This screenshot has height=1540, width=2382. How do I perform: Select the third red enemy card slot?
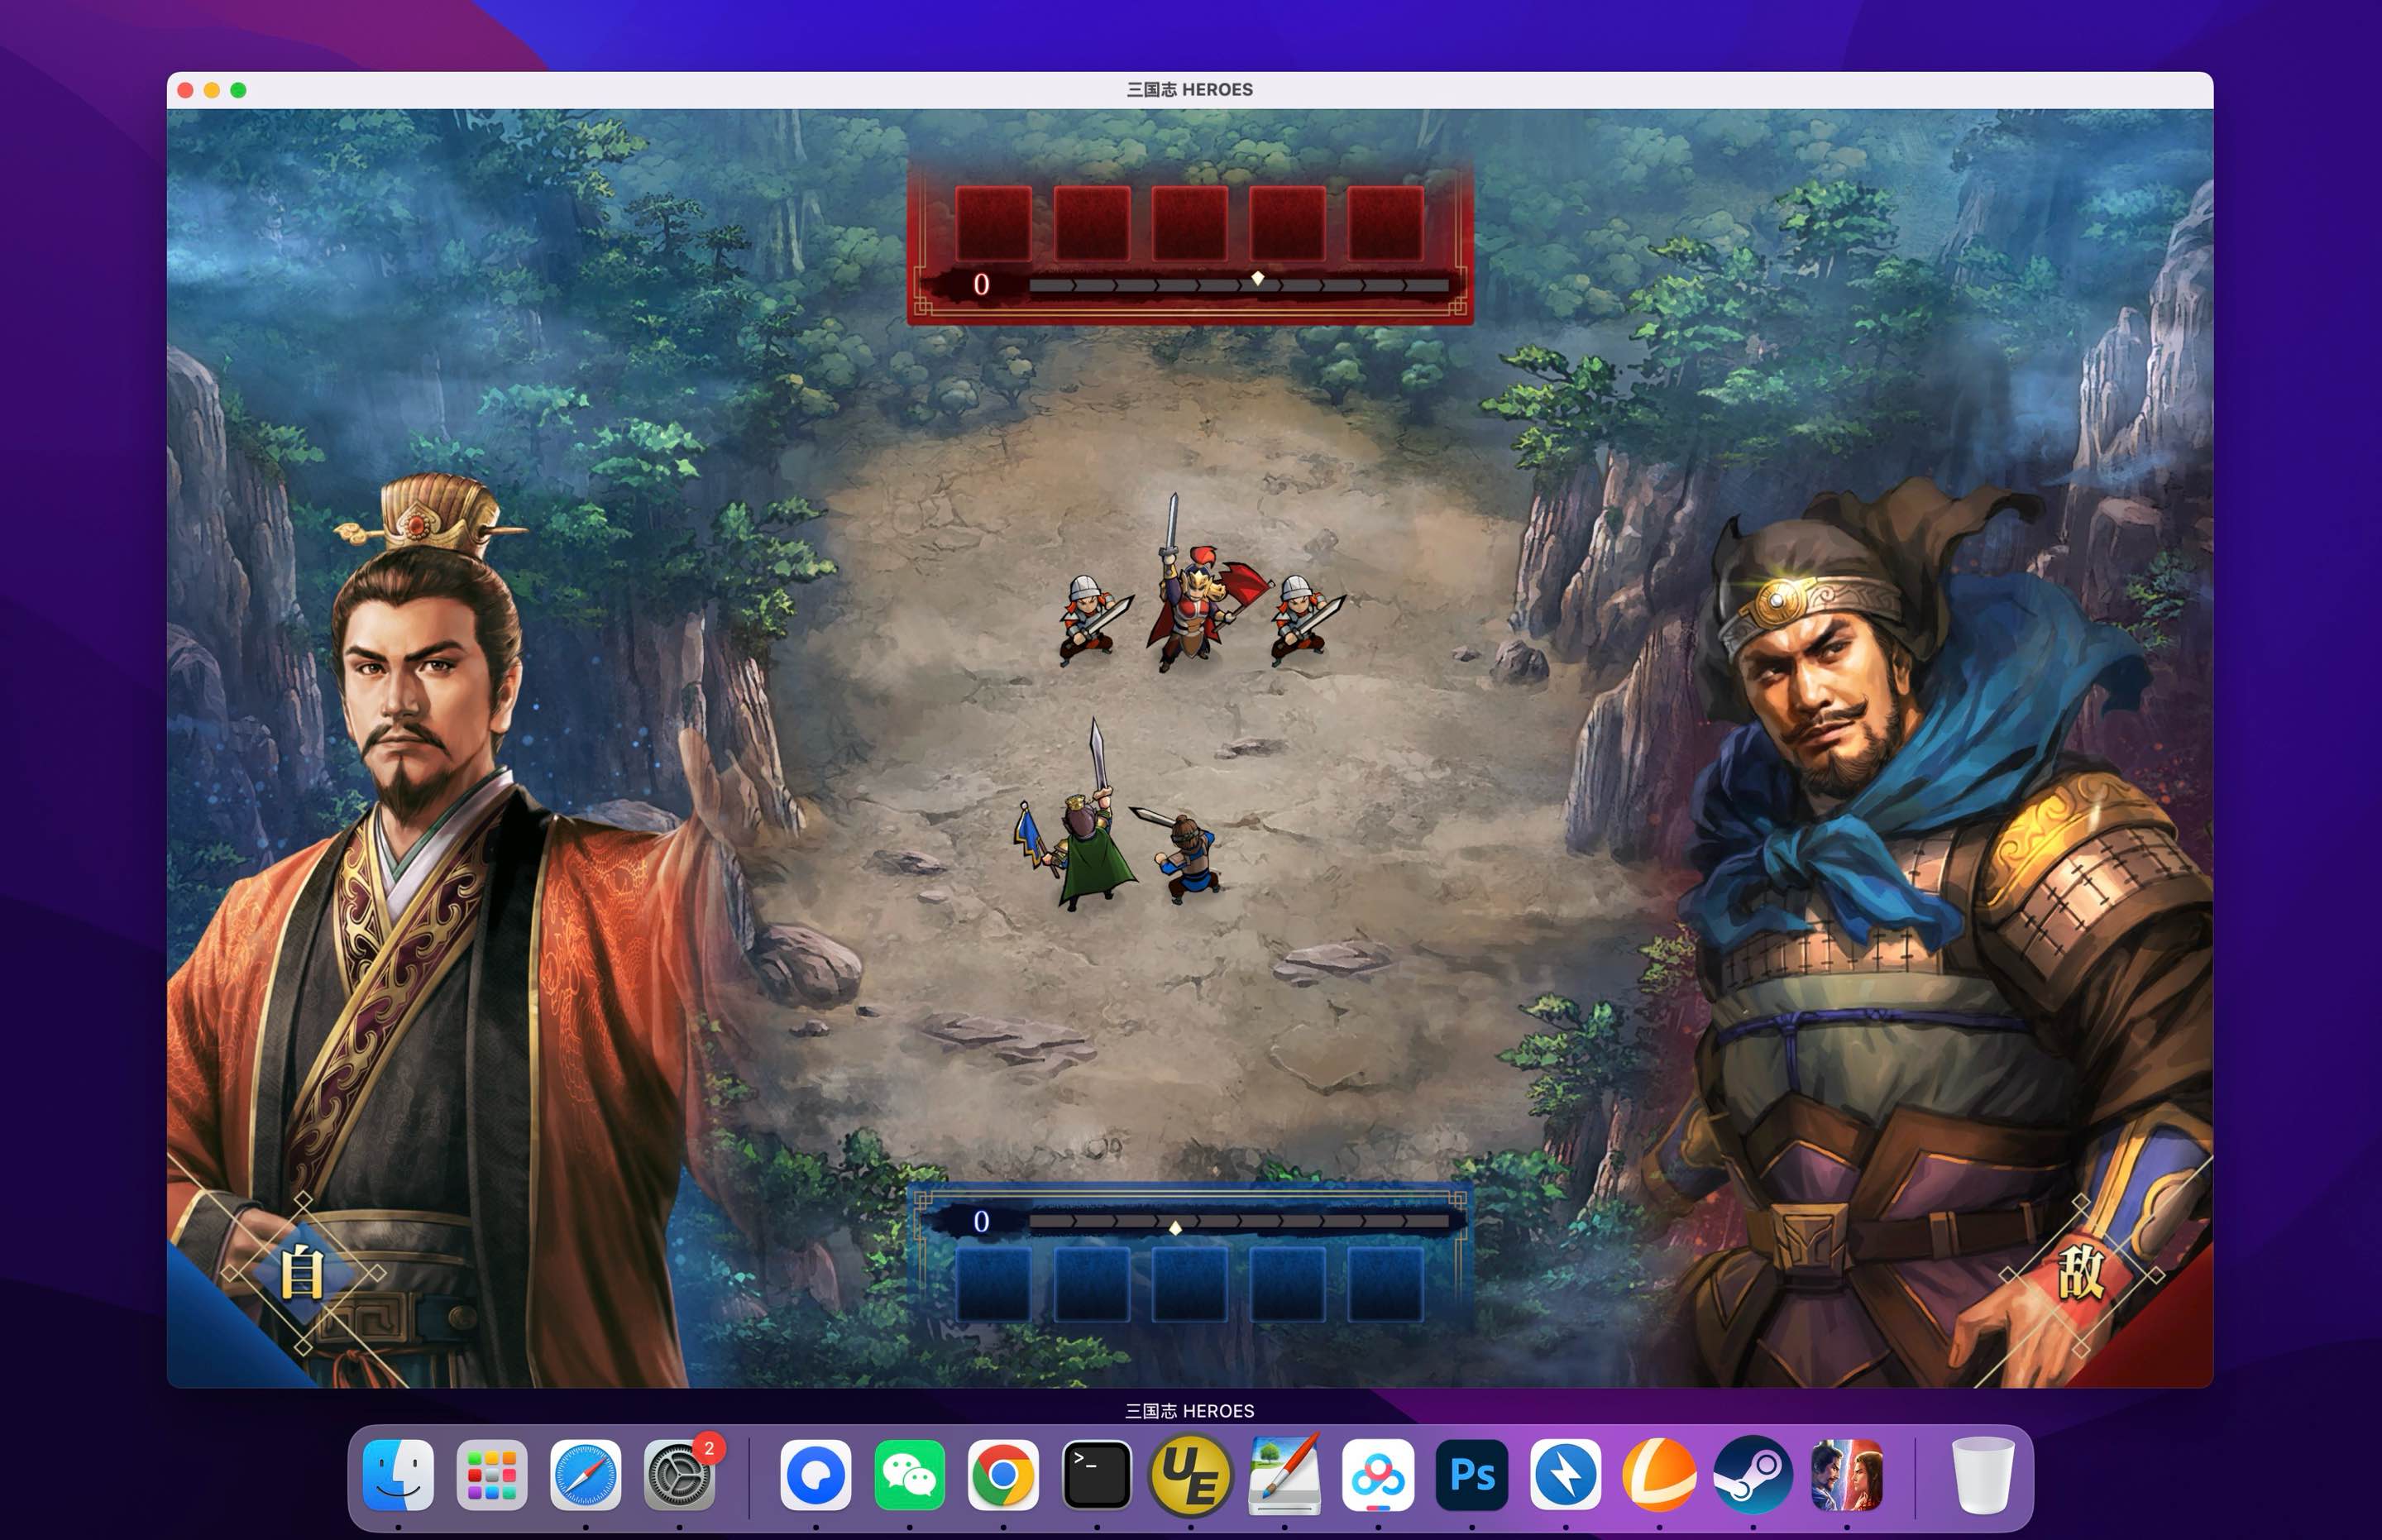1190,223
